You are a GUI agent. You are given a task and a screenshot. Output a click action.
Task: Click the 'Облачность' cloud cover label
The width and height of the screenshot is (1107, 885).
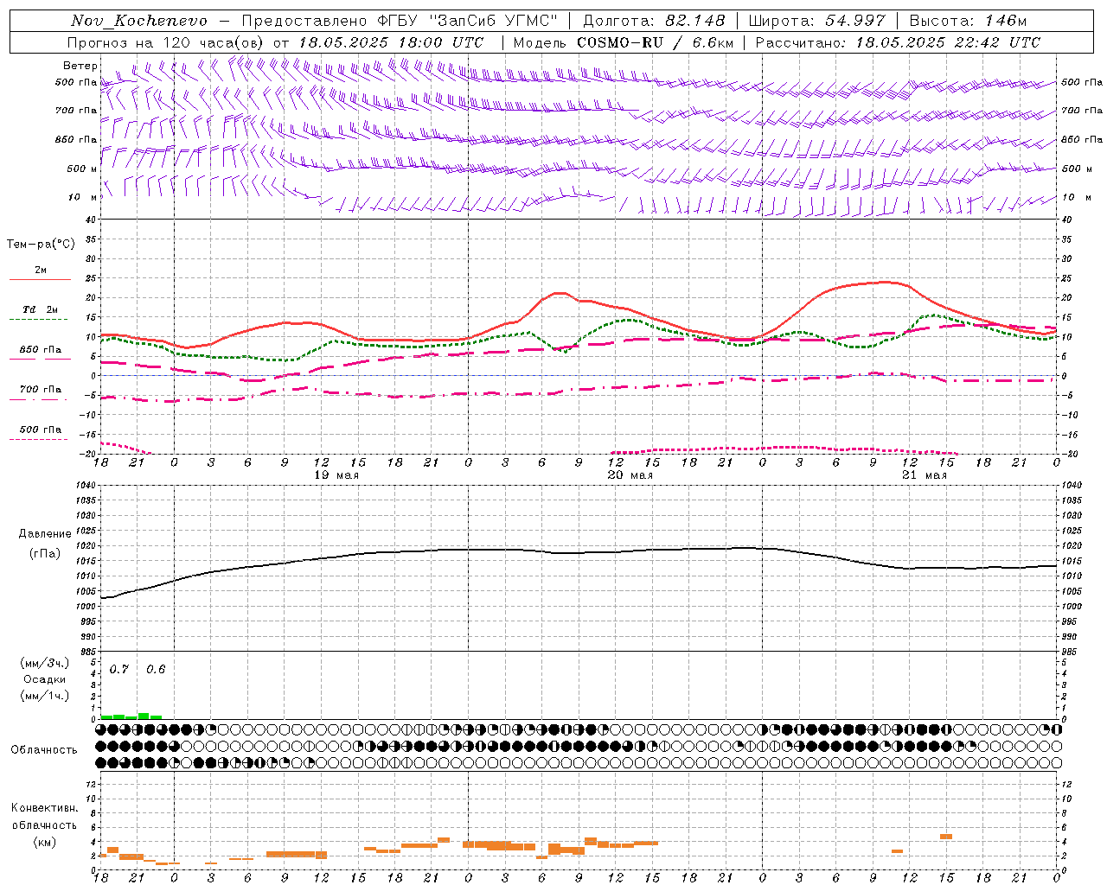click(x=44, y=750)
